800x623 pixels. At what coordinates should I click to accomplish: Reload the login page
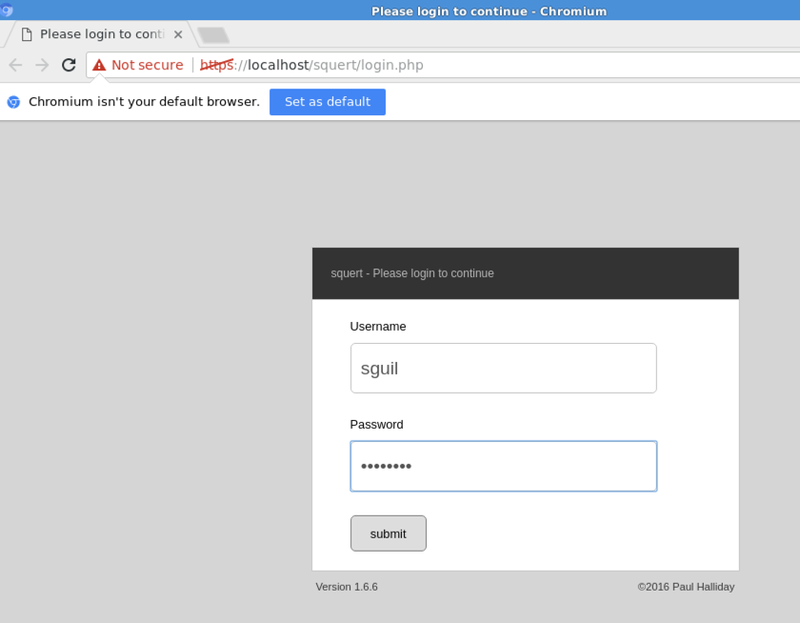coord(69,65)
